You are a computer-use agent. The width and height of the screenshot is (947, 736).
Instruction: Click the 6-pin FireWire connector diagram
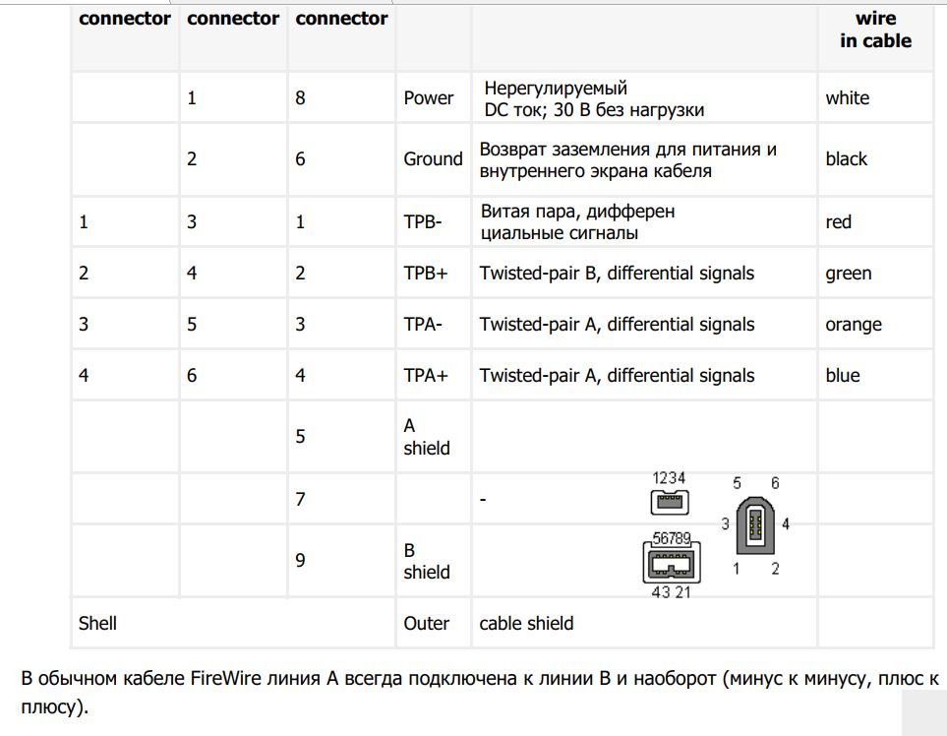755,524
